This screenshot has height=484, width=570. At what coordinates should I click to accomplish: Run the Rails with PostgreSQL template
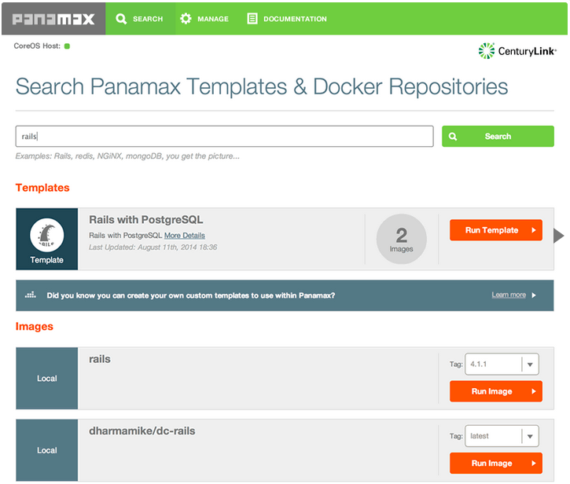(496, 230)
